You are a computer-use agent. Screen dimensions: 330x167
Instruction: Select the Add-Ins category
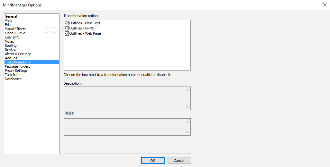11,58
